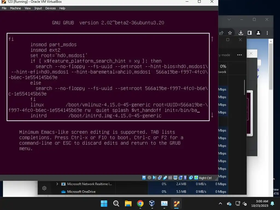This screenshot has width=280, height=210.
Task: Click the running VM taskbar icon
Action: tap(176, 203)
